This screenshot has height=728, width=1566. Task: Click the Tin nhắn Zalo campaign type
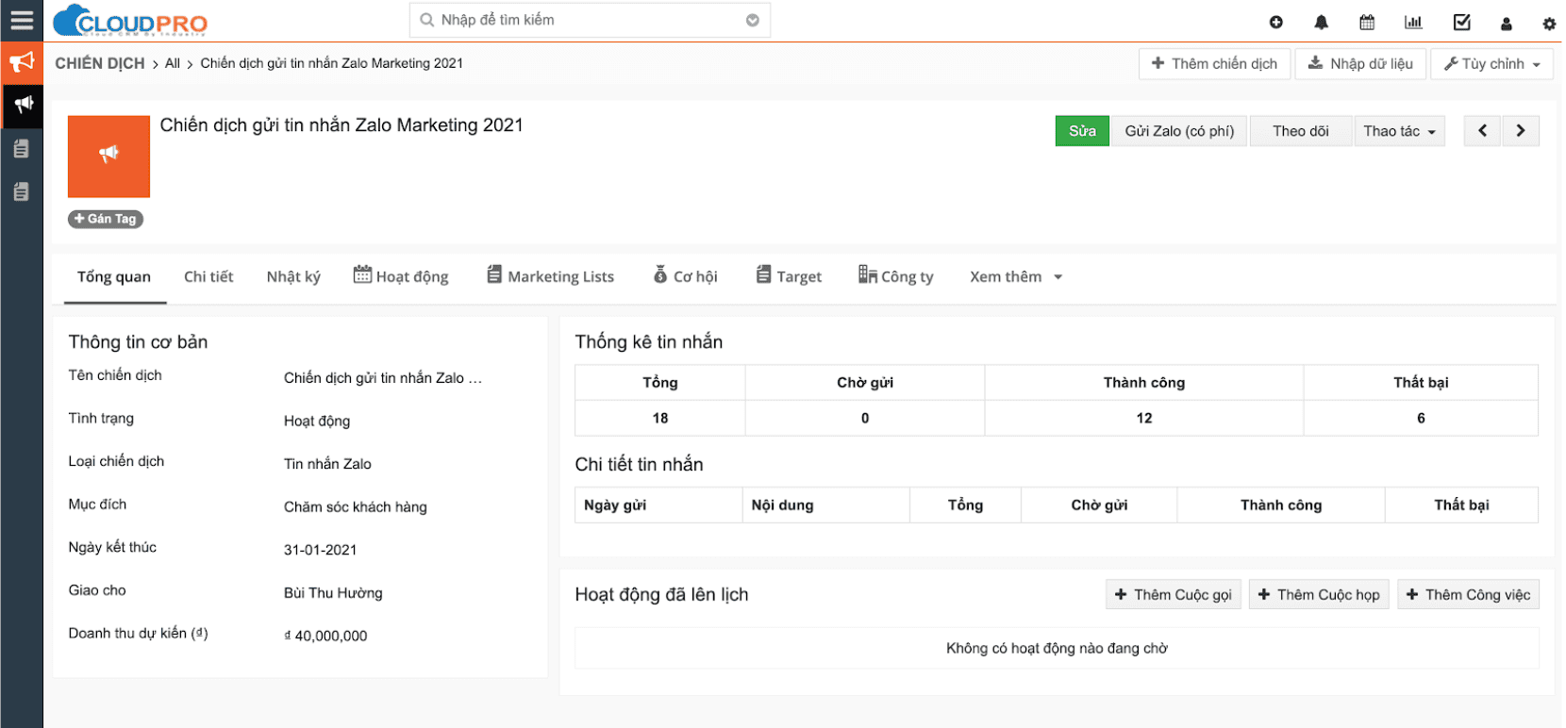click(327, 464)
